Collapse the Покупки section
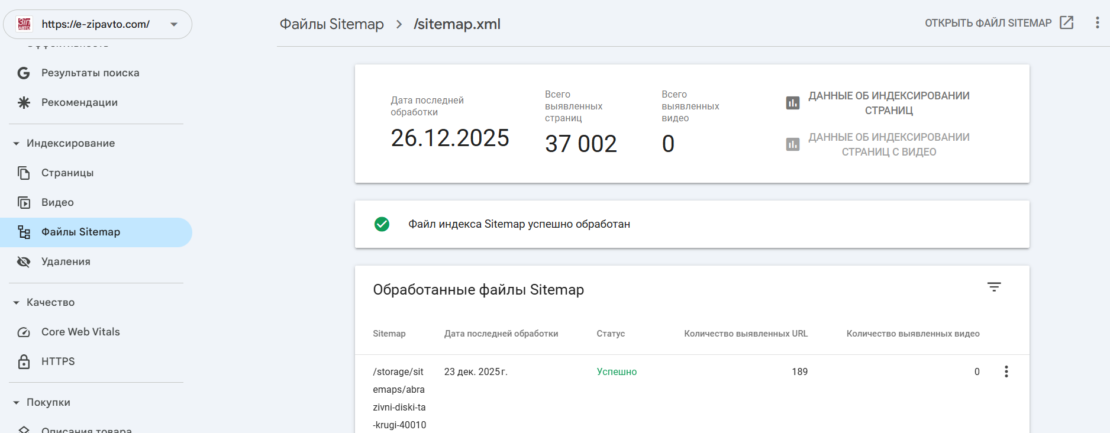 (17, 403)
